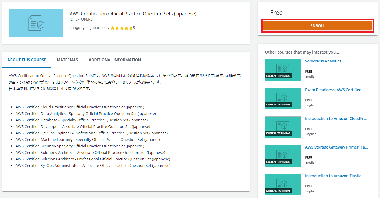Click the Amazon CloudFr... course thumbnail
Viewport: 380px width, 198px height.
pyautogui.click(x=283, y=127)
